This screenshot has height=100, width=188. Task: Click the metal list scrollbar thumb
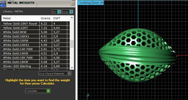[72, 44]
